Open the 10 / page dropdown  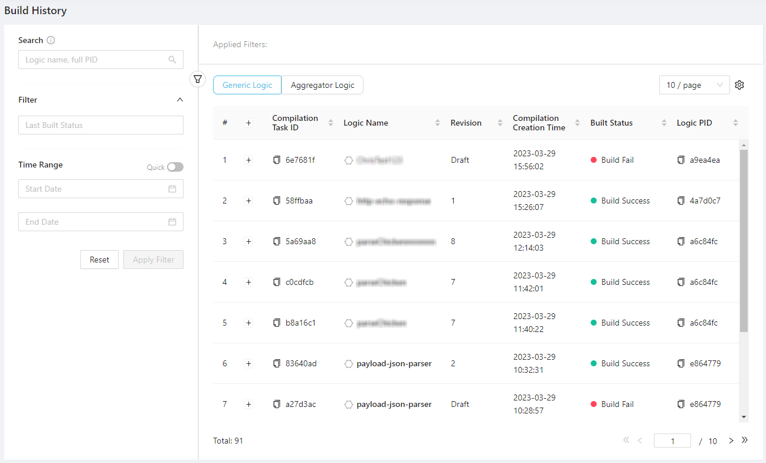pos(694,85)
